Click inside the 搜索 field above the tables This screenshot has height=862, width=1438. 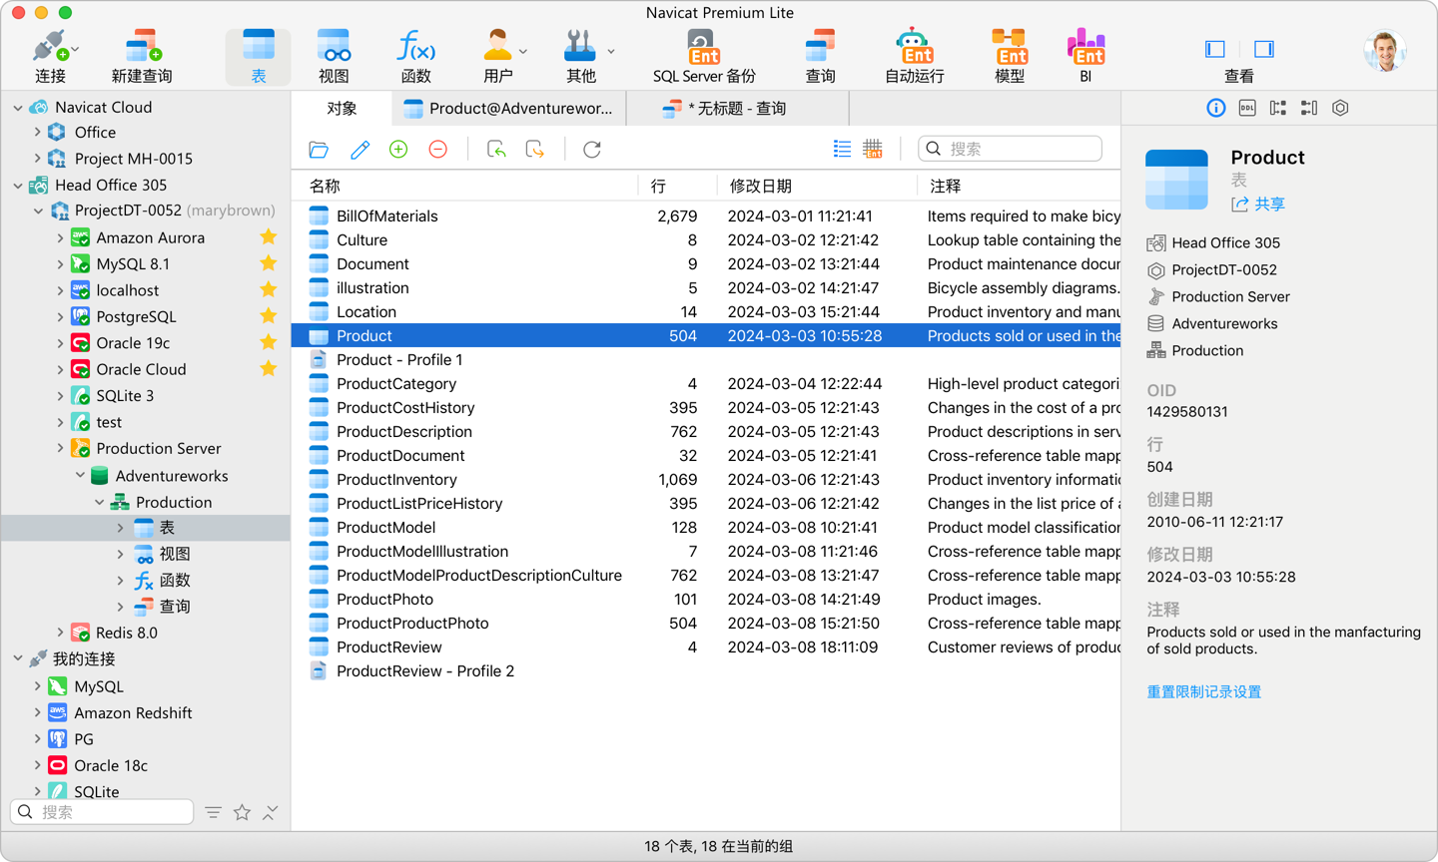[x=1009, y=148]
